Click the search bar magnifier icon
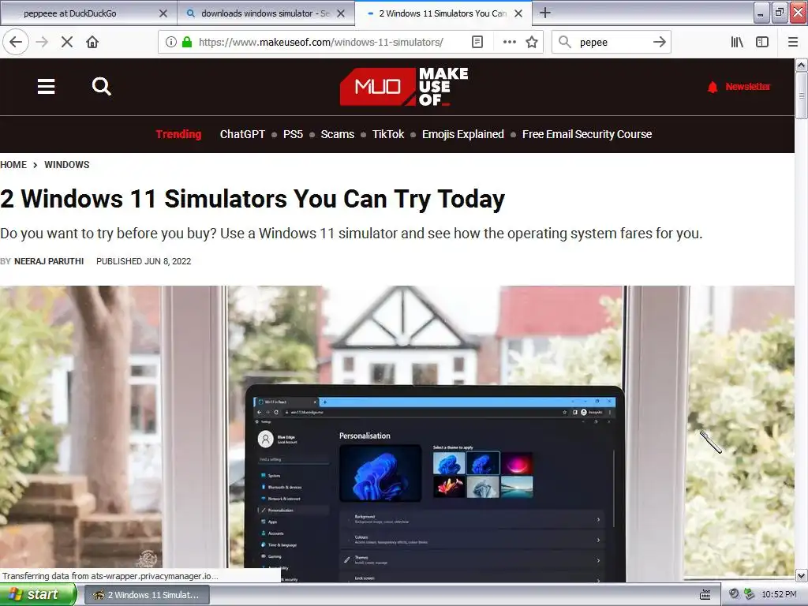The height and width of the screenshot is (606, 808). (x=565, y=42)
